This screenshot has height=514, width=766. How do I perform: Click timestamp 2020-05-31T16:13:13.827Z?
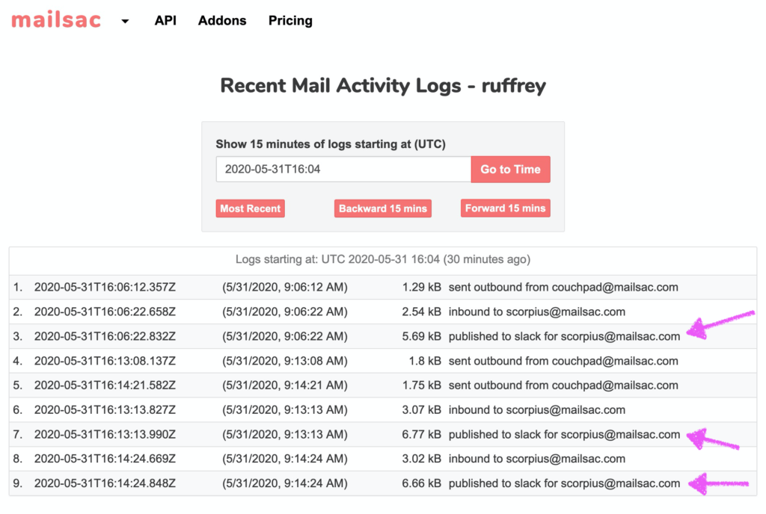point(105,409)
